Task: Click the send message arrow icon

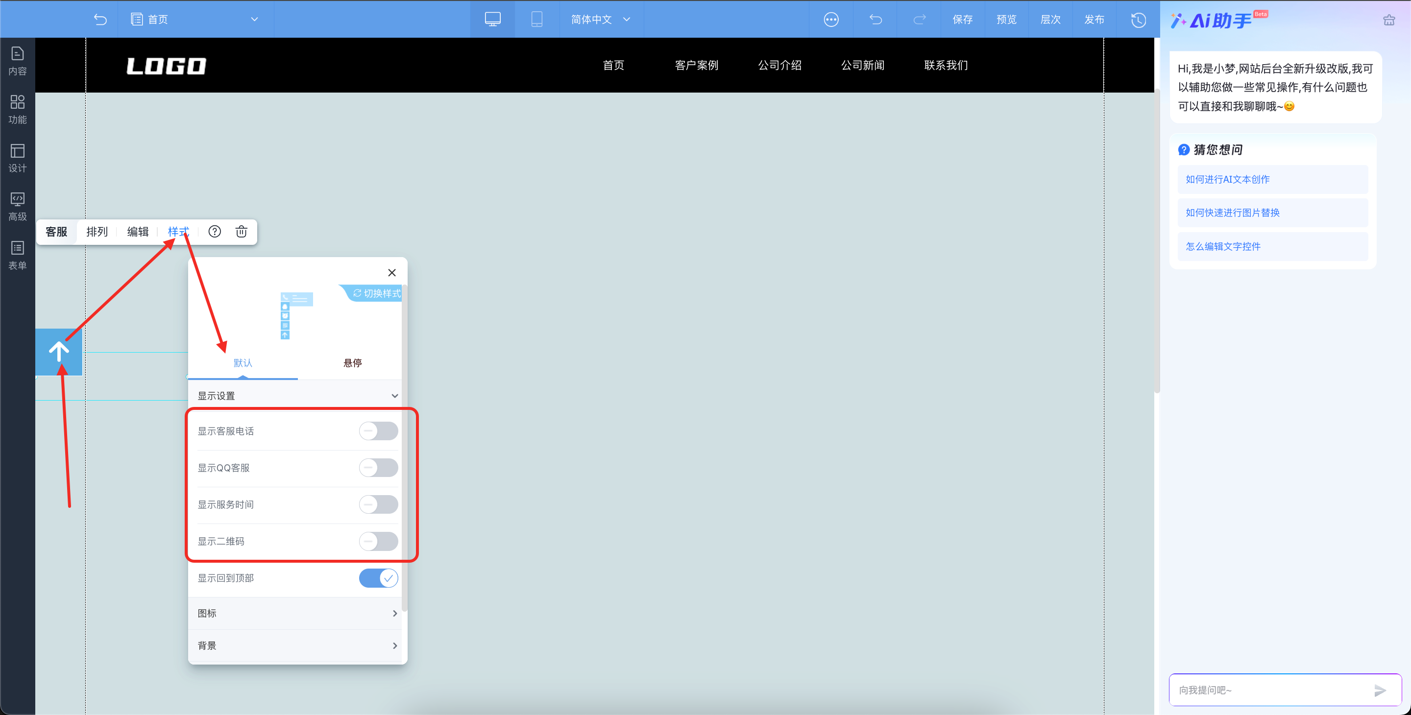Action: coord(1380,691)
